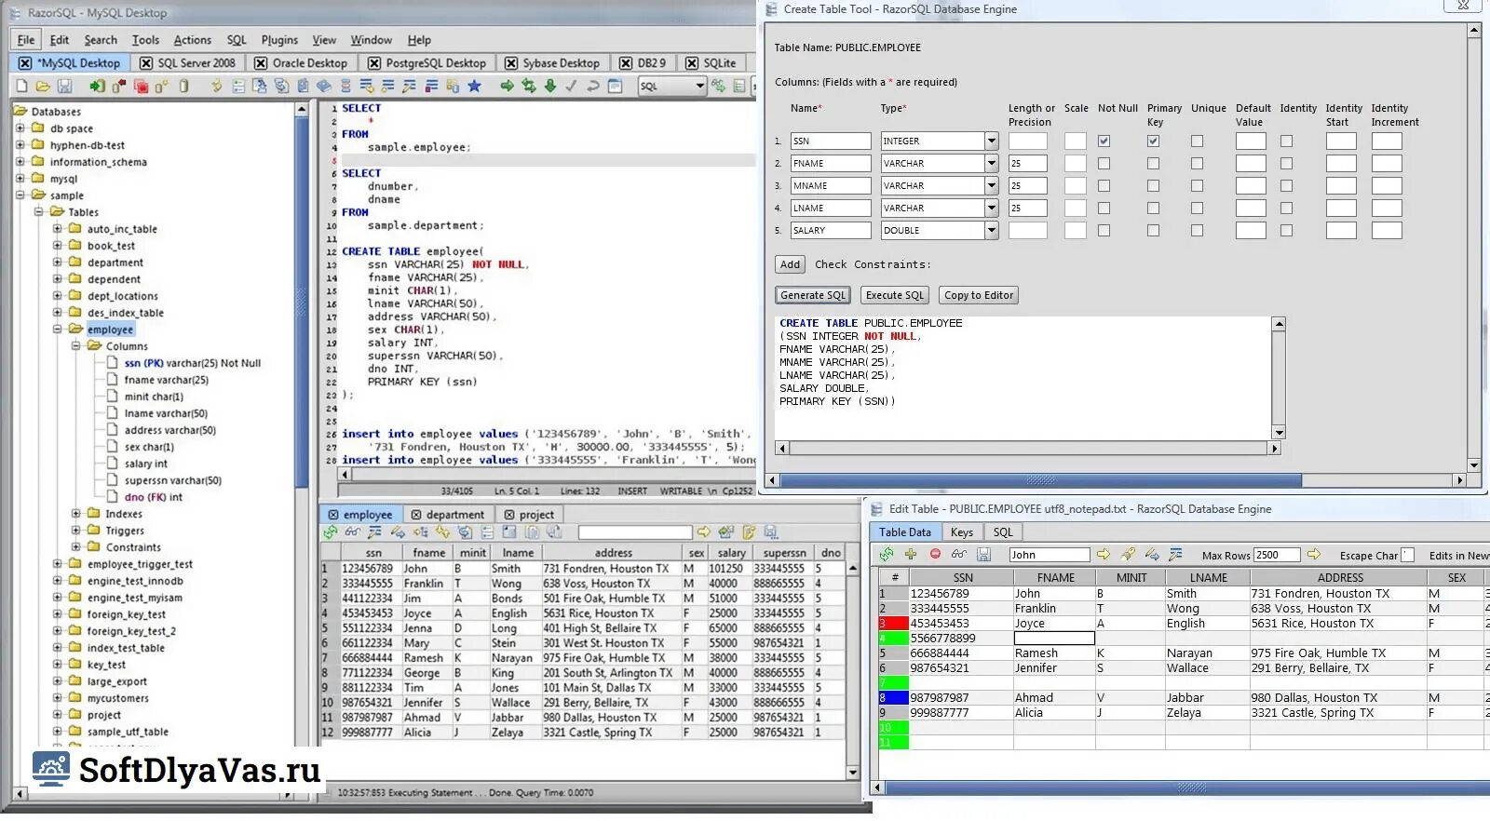
Task: Click the Max Rows input field
Action: [1277, 555]
